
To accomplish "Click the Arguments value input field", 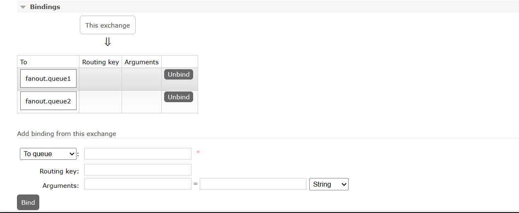I will pyautogui.click(x=253, y=184).
